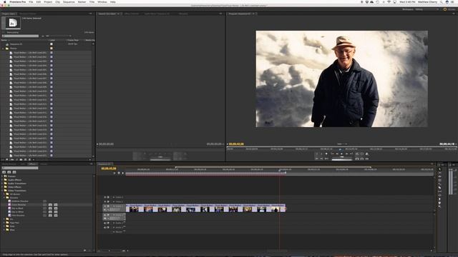Collapse the Dissolve folder
Screen dimensions: 458x257
(x=4, y=198)
